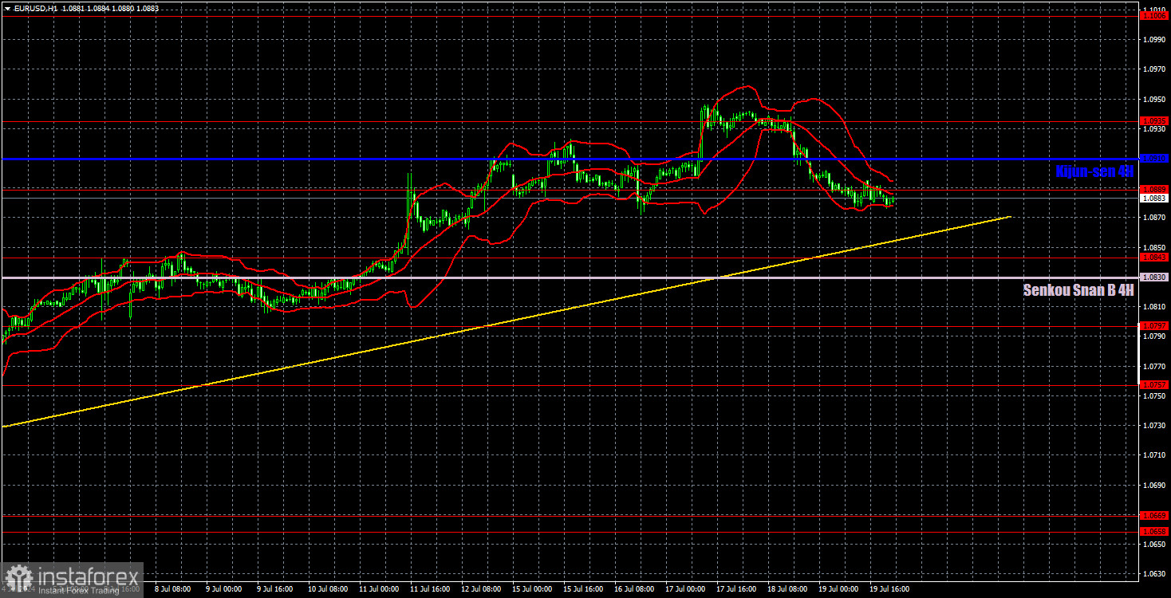Screen dimensions: 1171x598
Task: Click the 12 Jul 08:00 time label
Action: click(x=479, y=590)
